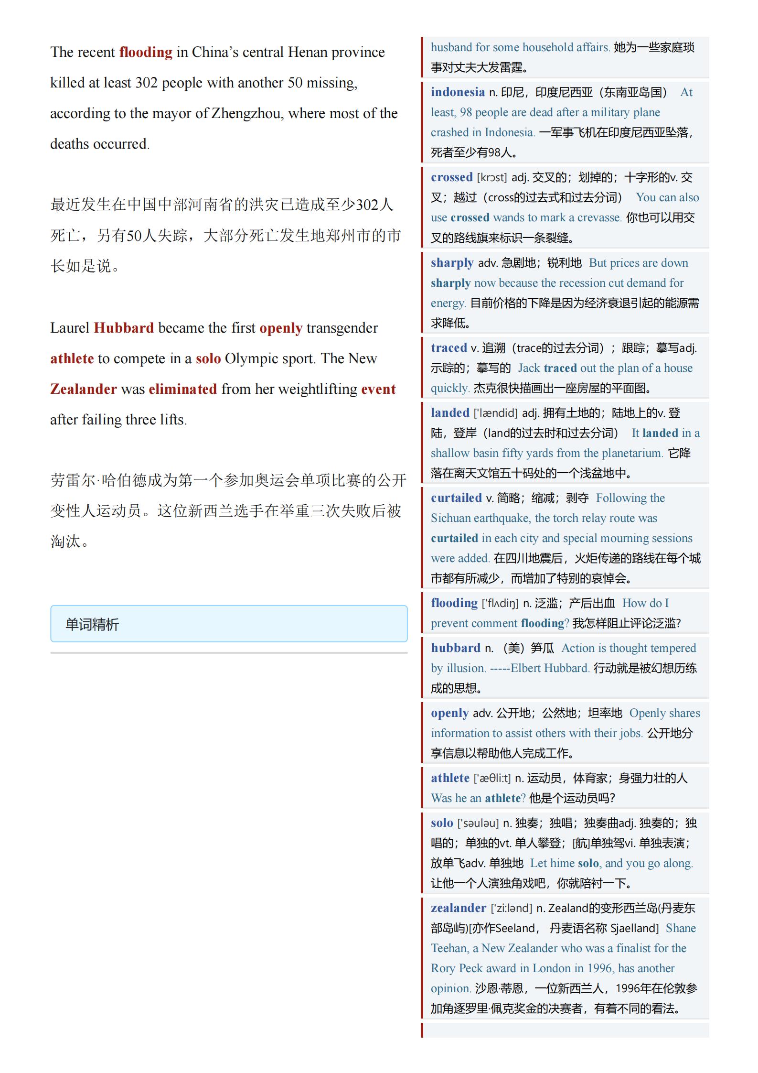Select the 'flooding' vocabulary headword in word list
The width and height of the screenshot is (758, 1073).
point(454,603)
